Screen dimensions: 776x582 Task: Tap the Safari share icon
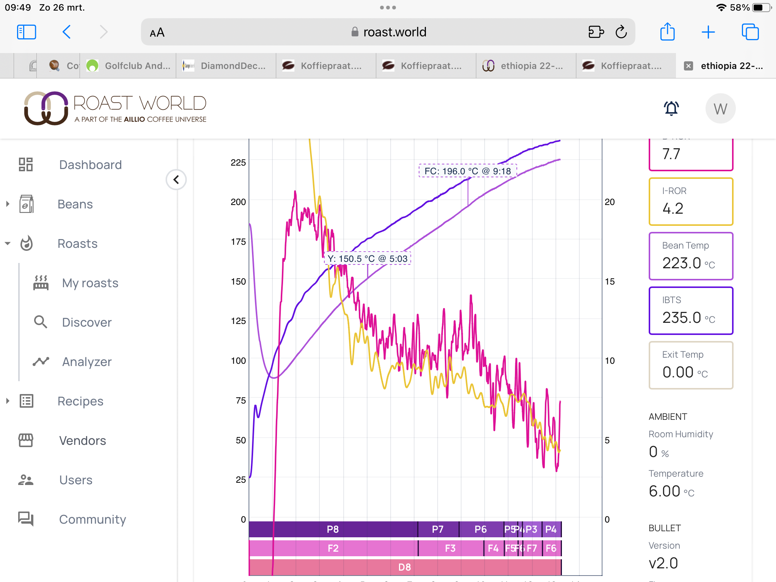[x=667, y=32]
